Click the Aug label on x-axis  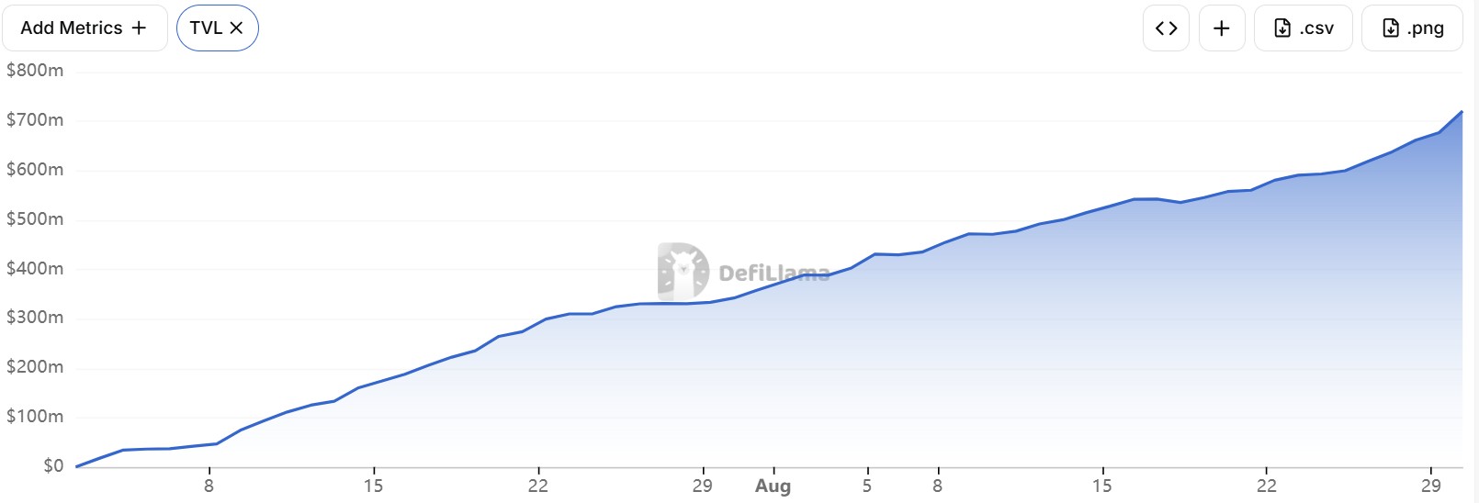coord(773,486)
